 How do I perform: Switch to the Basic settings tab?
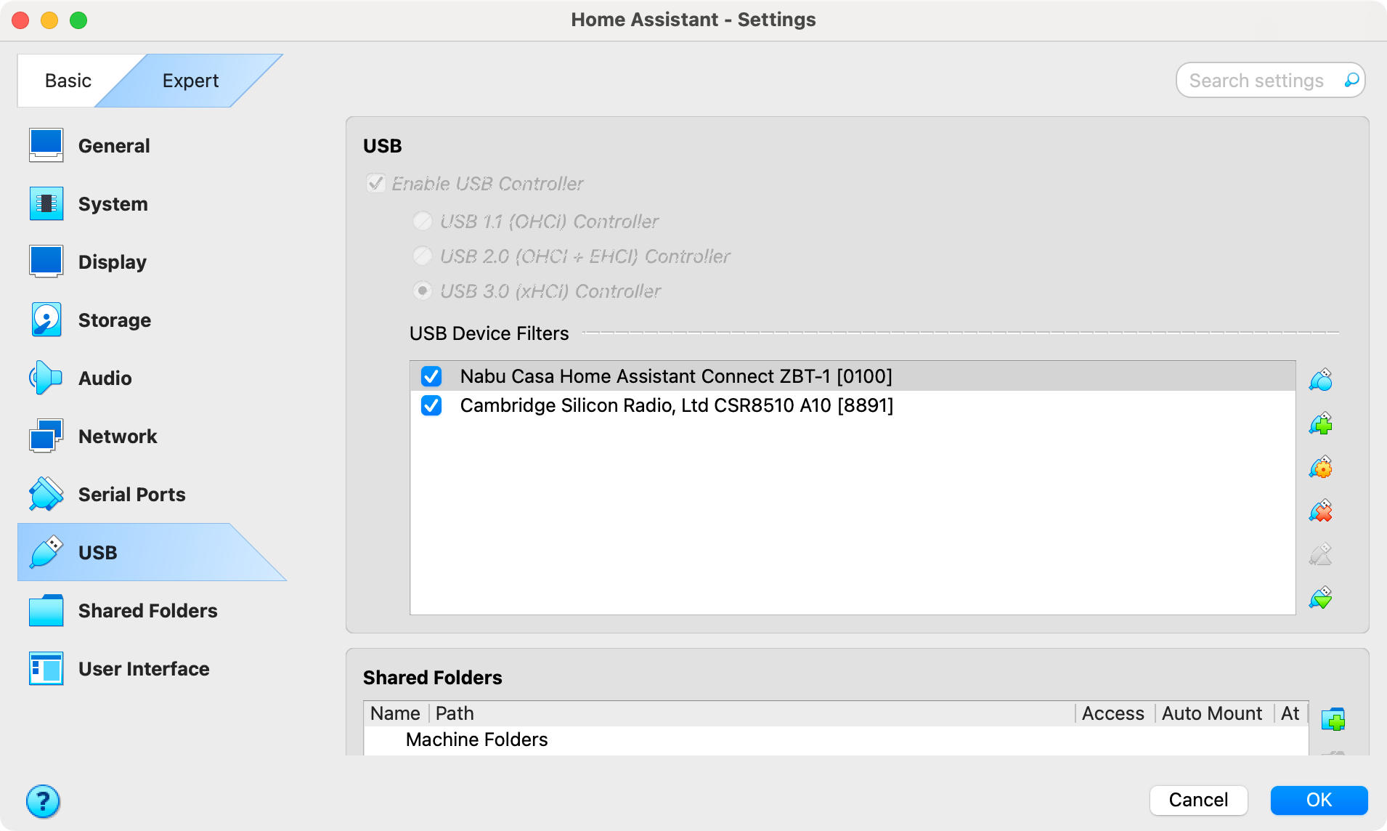[x=68, y=81]
